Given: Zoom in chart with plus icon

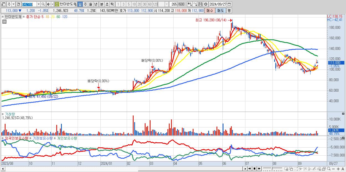Looking at the screenshot, I should tap(338, 169).
